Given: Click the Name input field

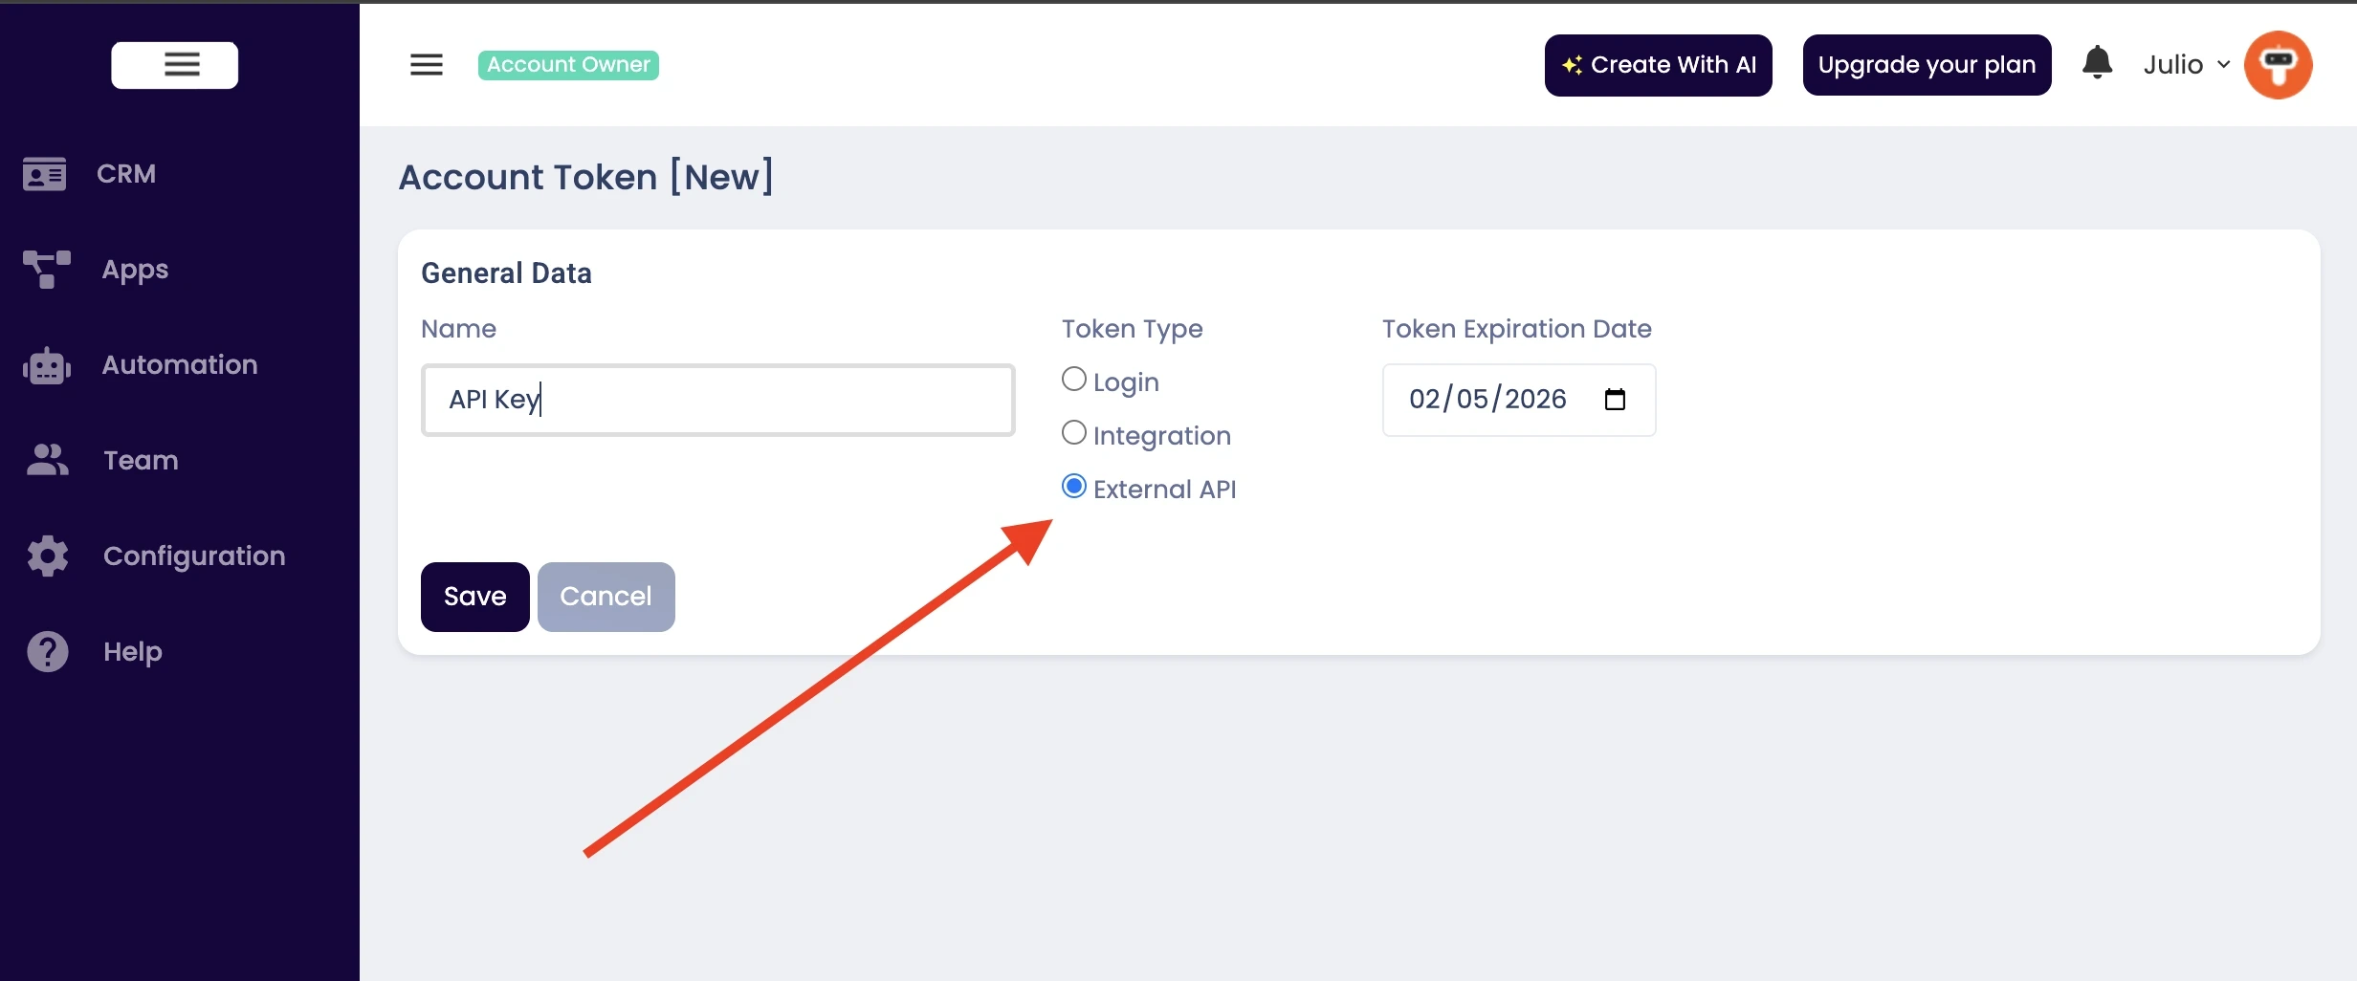Looking at the screenshot, I should coord(718,400).
